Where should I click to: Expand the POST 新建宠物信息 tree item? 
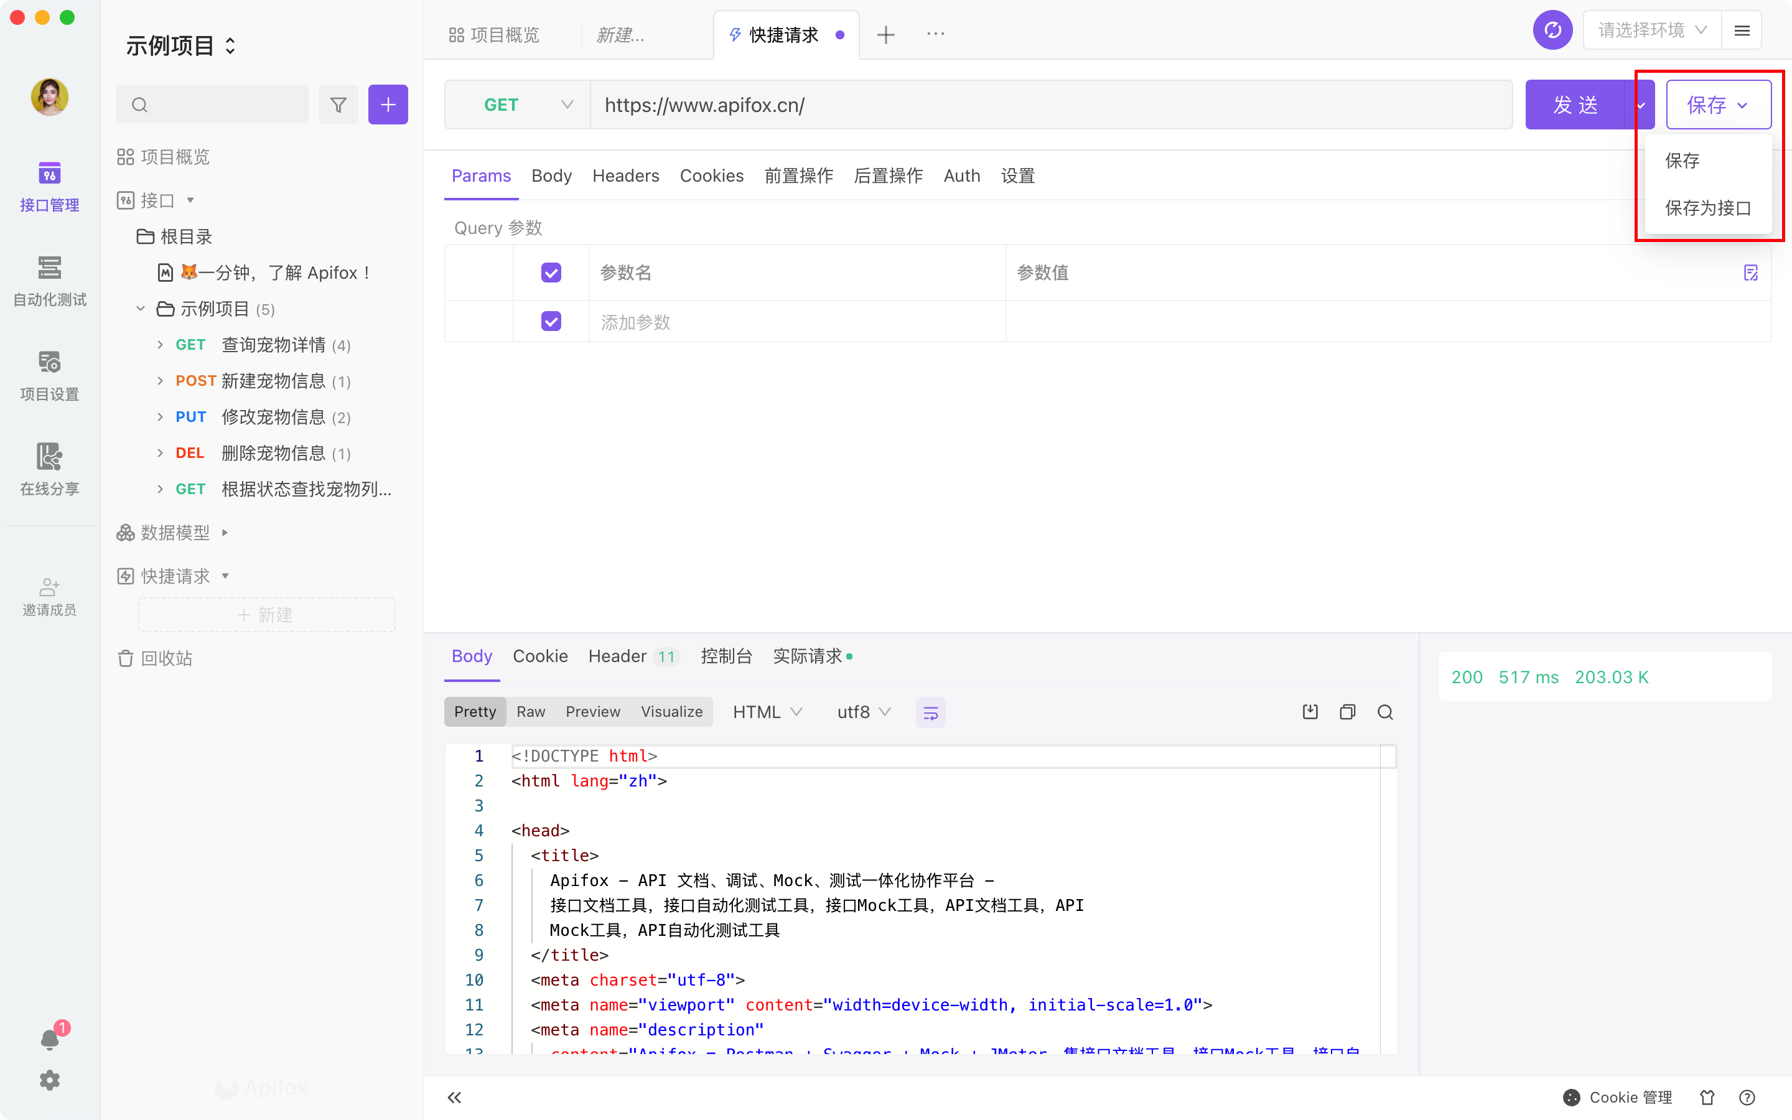click(x=160, y=381)
